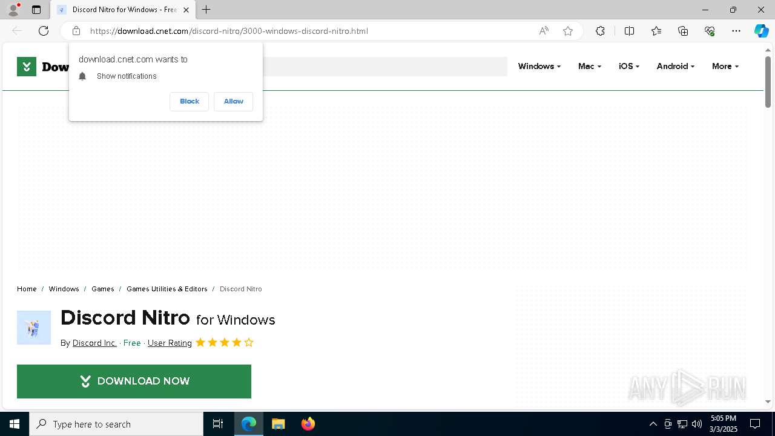Open Settings and more ellipsis
The height and width of the screenshot is (436, 775).
[x=736, y=31]
